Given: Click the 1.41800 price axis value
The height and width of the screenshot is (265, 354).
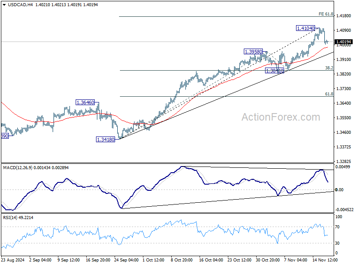Looking at the screenshot, I should [344, 16].
